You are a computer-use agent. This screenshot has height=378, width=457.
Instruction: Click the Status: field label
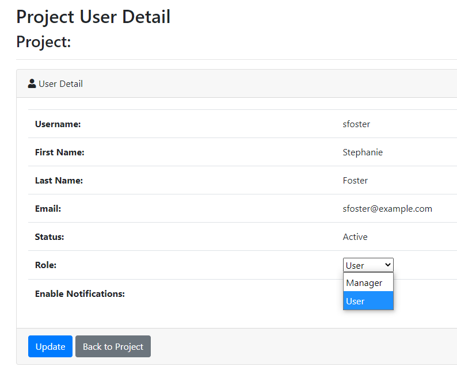49,236
